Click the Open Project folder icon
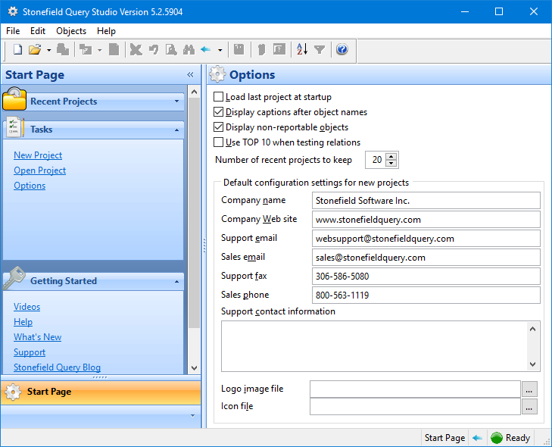The height and width of the screenshot is (447, 552). [35, 50]
